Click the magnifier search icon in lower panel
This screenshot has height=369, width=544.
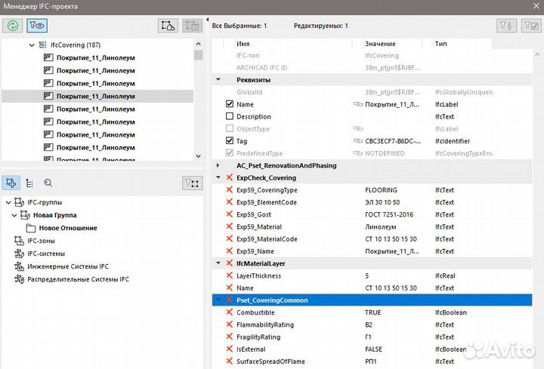pos(48,183)
